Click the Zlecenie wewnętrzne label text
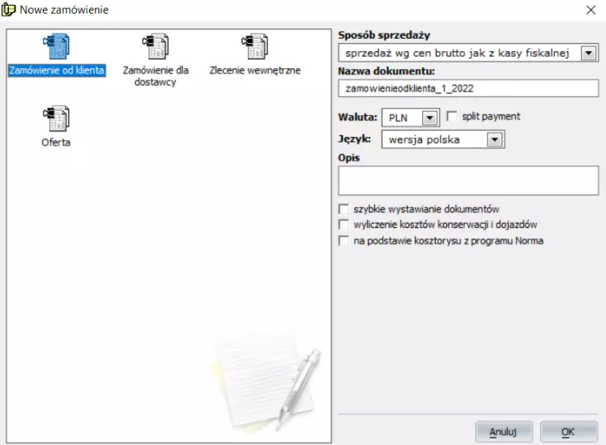Screen dimensions: 606x445 (x=255, y=71)
